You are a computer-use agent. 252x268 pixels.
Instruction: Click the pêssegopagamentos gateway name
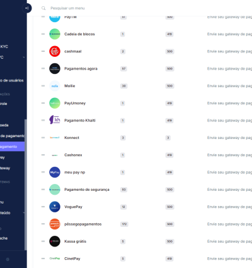click(83, 224)
